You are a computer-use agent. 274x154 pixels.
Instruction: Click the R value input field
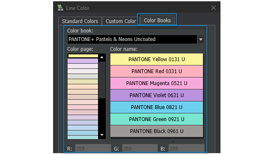pyautogui.click(x=93, y=148)
